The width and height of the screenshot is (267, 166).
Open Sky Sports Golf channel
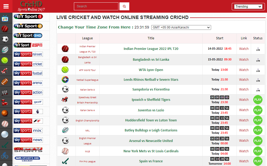(28, 102)
